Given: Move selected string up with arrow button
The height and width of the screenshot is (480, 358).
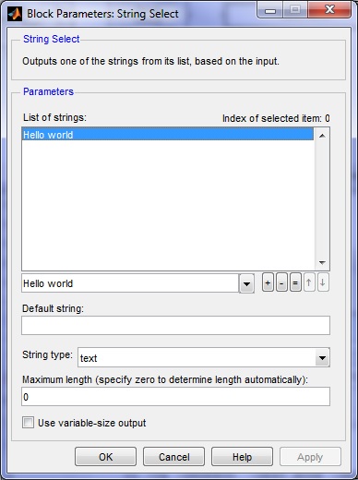Looking at the screenshot, I should [x=309, y=282].
